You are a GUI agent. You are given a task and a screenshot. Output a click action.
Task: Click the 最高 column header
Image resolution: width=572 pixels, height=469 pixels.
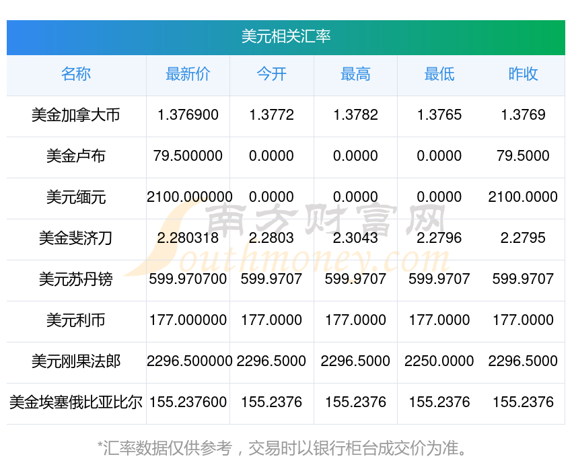tap(355, 74)
